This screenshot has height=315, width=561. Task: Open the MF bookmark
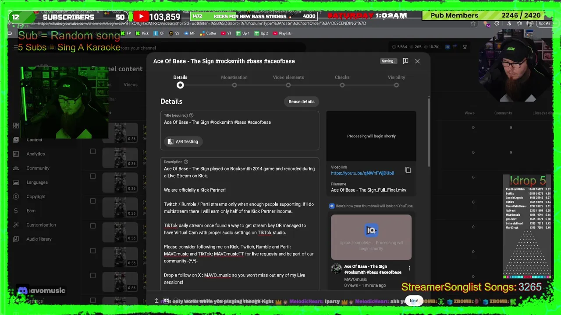pyautogui.click(x=190, y=33)
